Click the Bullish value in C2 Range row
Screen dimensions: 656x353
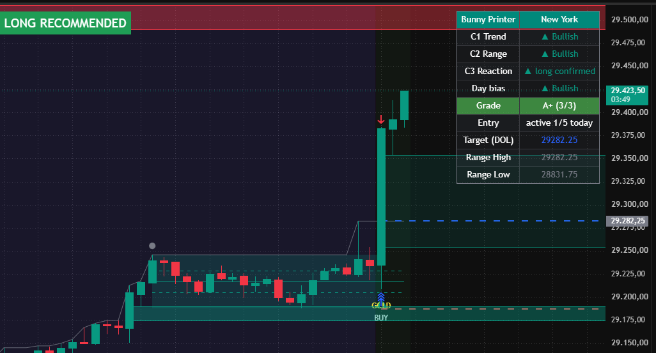coord(560,54)
